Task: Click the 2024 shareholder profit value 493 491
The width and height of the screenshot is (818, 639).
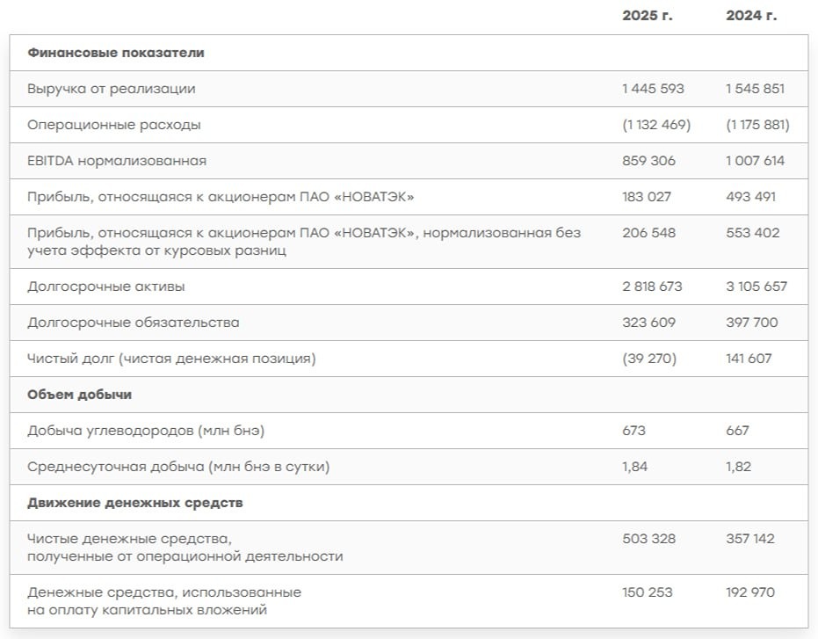Action: (750, 197)
